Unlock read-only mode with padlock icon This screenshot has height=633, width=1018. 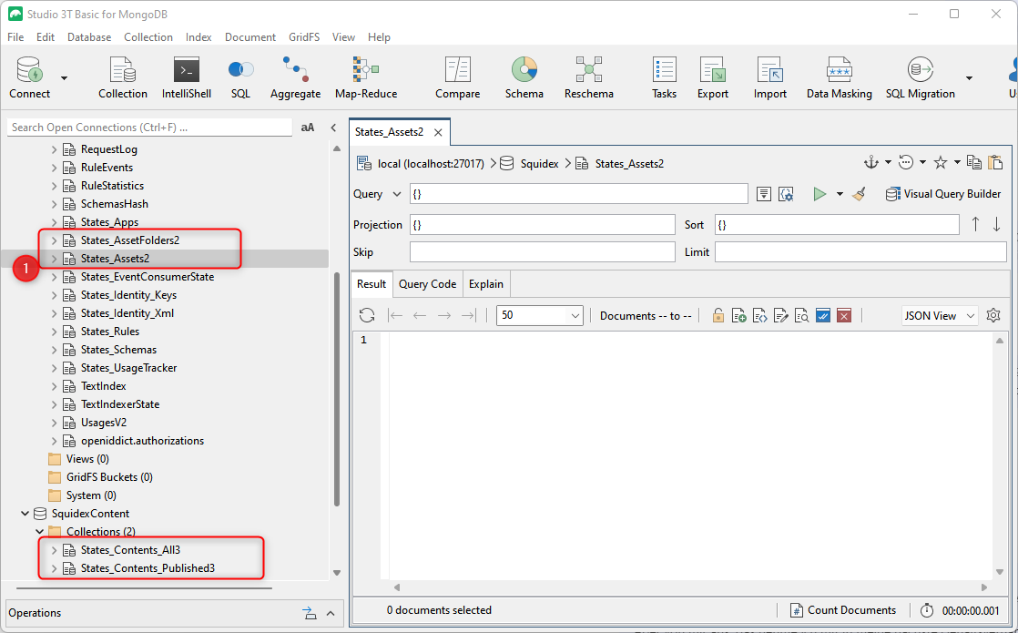[x=718, y=315]
